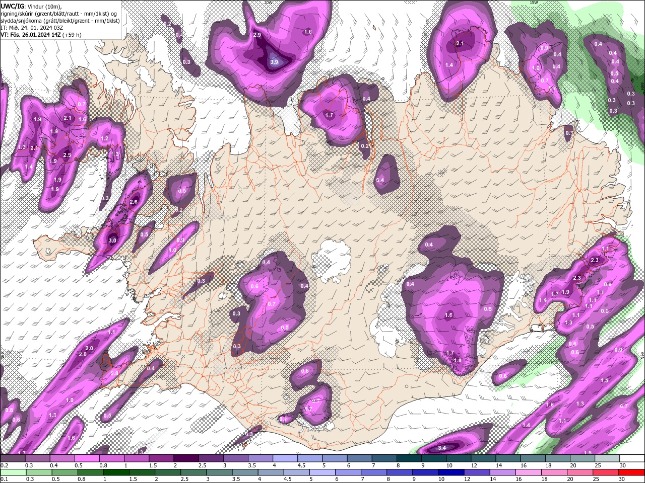The height and width of the screenshot is (483, 645).
Task: Pick the grey-purple 0.2 swatch on the snow scale
Action: (x=13, y=458)
